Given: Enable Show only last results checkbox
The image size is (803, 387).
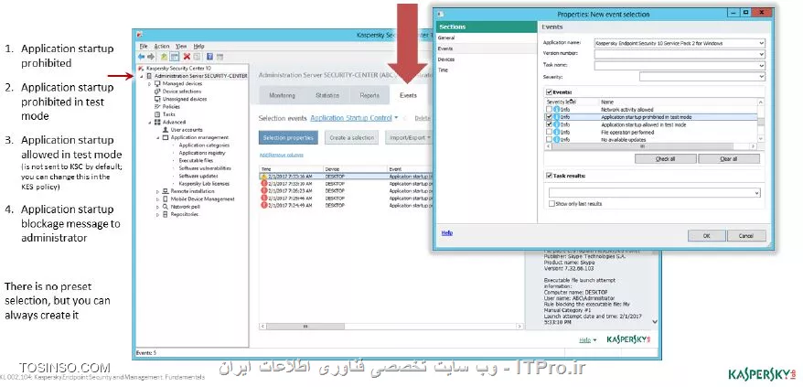Looking at the screenshot, I should 551,203.
